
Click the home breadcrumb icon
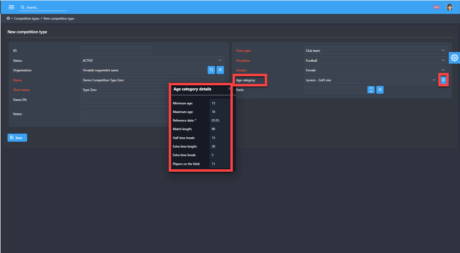coord(8,18)
